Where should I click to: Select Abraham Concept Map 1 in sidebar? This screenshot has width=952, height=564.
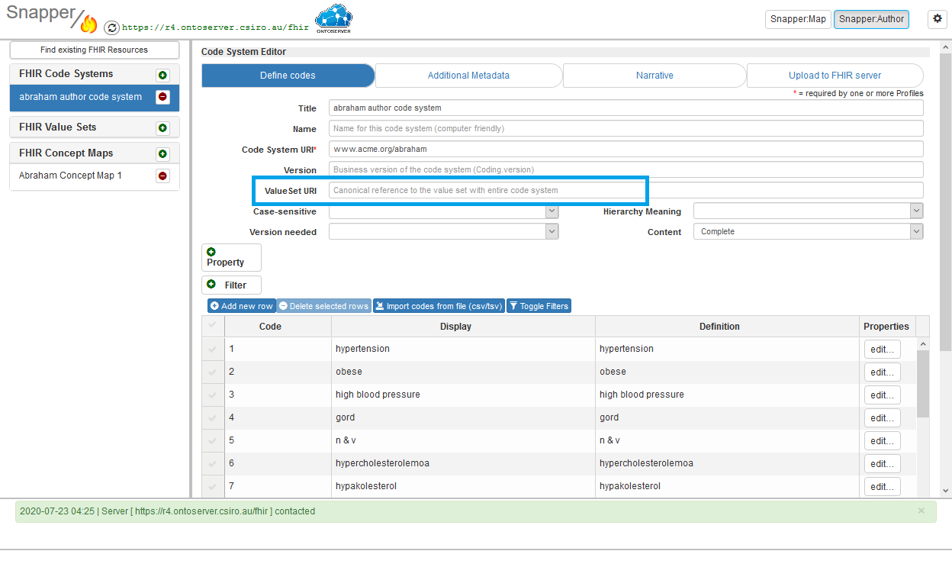(x=71, y=176)
